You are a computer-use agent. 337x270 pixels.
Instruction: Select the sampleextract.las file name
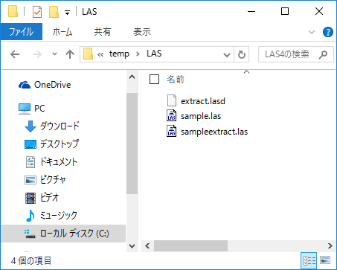[x=214, y=132]
